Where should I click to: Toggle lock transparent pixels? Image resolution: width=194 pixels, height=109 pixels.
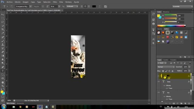pos(163,71)
